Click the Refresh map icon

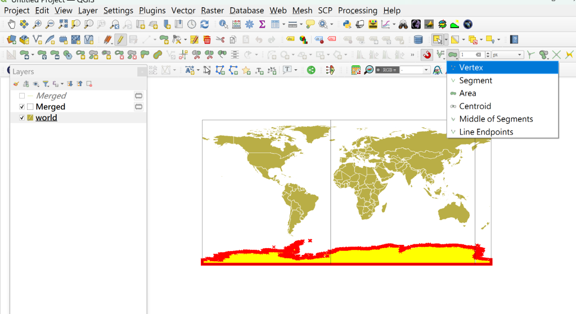(x=205, y=24)
